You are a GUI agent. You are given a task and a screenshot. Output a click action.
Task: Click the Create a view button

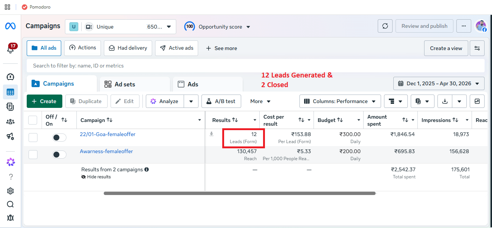coord(446,48)
